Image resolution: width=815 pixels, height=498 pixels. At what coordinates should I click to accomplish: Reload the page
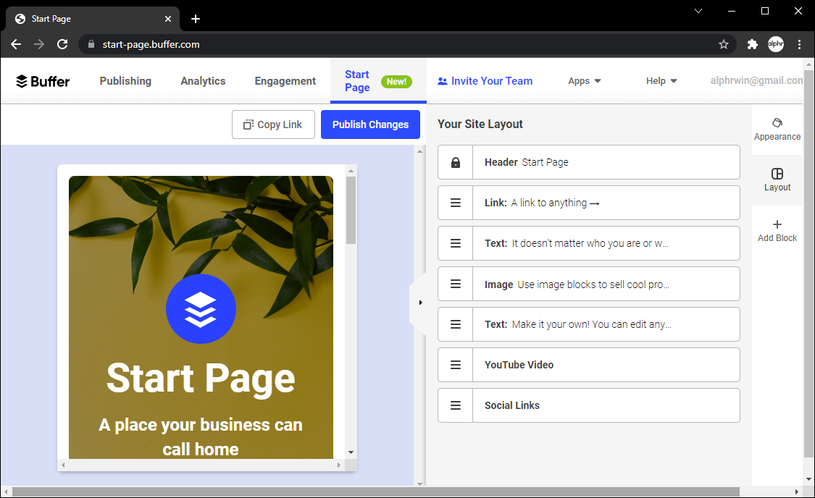[x=62, y=45]
